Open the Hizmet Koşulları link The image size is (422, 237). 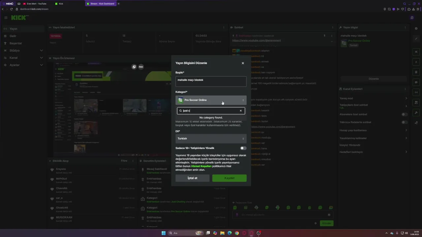(201, 166)
